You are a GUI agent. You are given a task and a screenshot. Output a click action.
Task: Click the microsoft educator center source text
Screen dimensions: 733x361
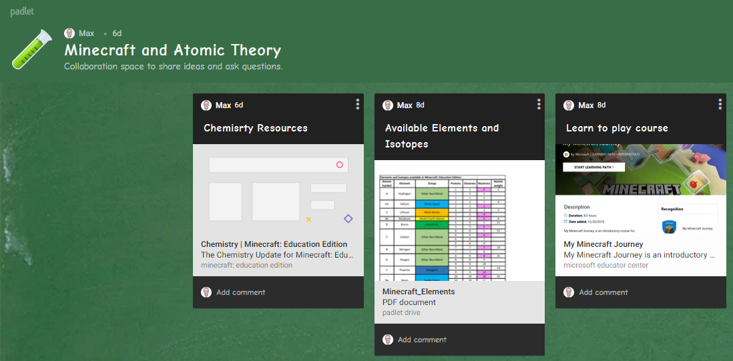[x=606, y=266]
